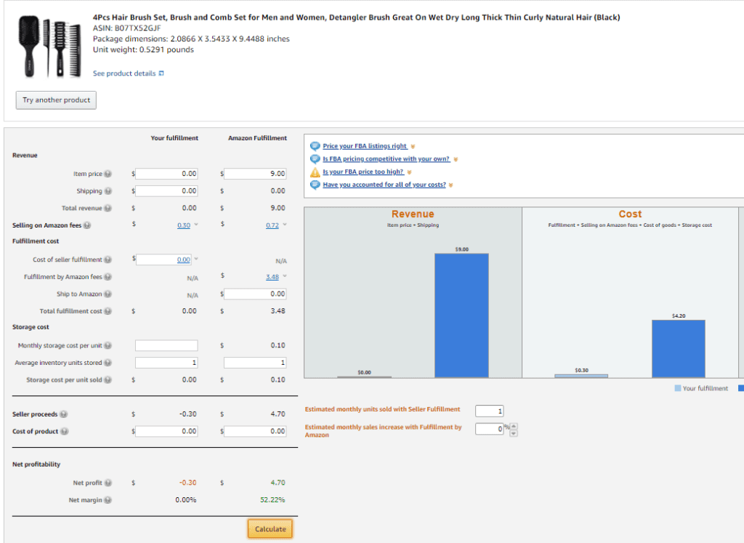Click the help icon next to Fulfillment by Amazon fees
Image resolution: width=744 pixels, height=543 pixels.
108,277
